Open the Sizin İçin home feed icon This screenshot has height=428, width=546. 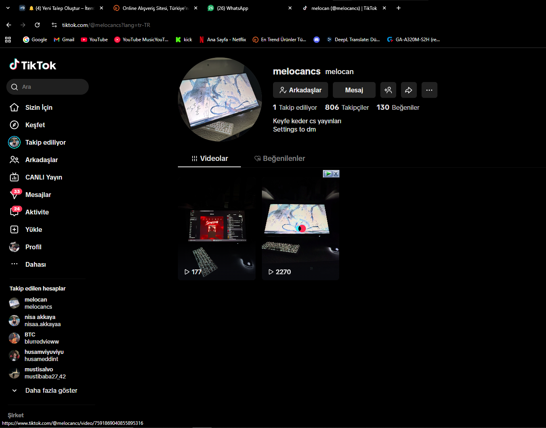(14, 107)
